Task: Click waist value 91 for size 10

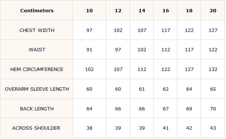Action: (89, 50)
